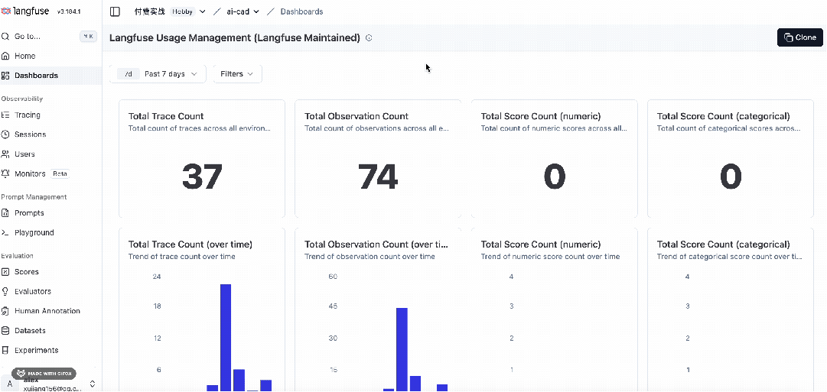Expand the alex user account menu
Screen dimensions: 827x392
coord(50,384)
